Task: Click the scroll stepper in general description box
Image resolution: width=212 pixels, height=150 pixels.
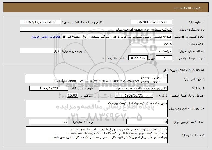Action: 165,77
